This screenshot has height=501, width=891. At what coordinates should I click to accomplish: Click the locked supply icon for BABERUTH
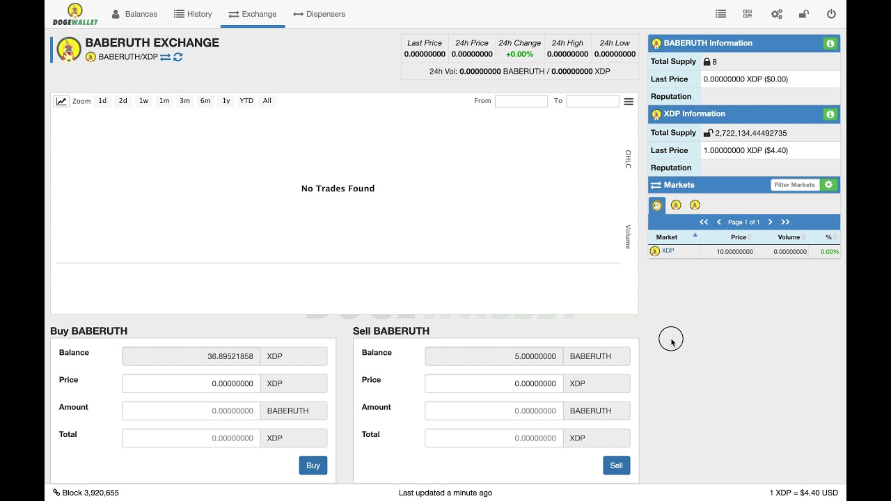(x=707, y=62)
